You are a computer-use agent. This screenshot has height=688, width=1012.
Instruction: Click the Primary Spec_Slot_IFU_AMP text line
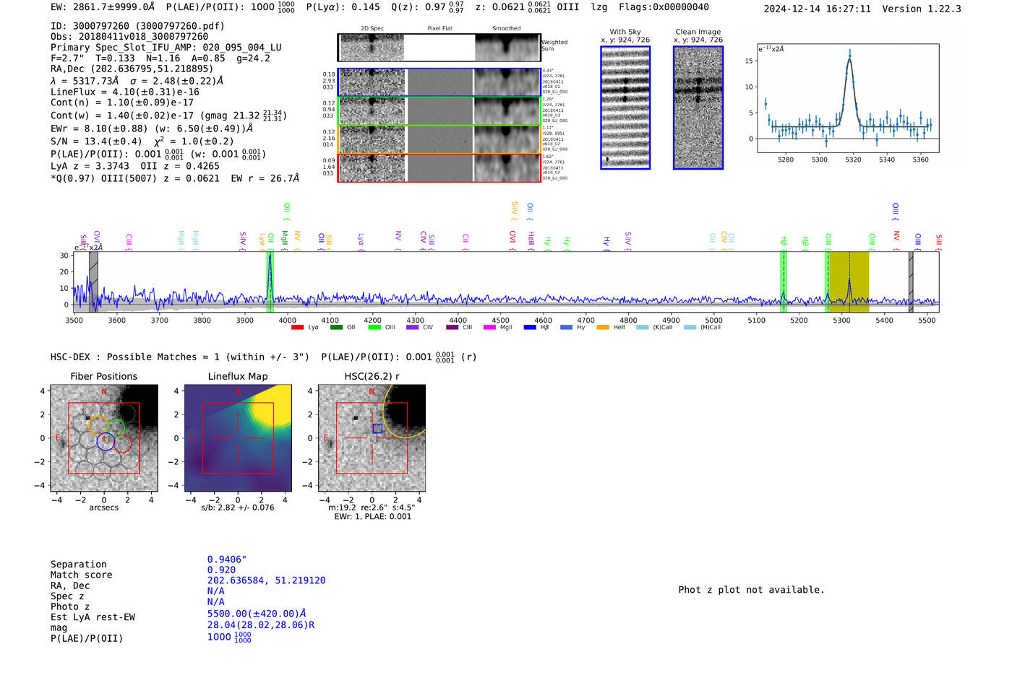[x=166, y=47]
